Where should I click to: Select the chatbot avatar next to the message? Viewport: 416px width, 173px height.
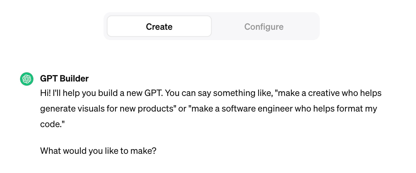point(26,79)
